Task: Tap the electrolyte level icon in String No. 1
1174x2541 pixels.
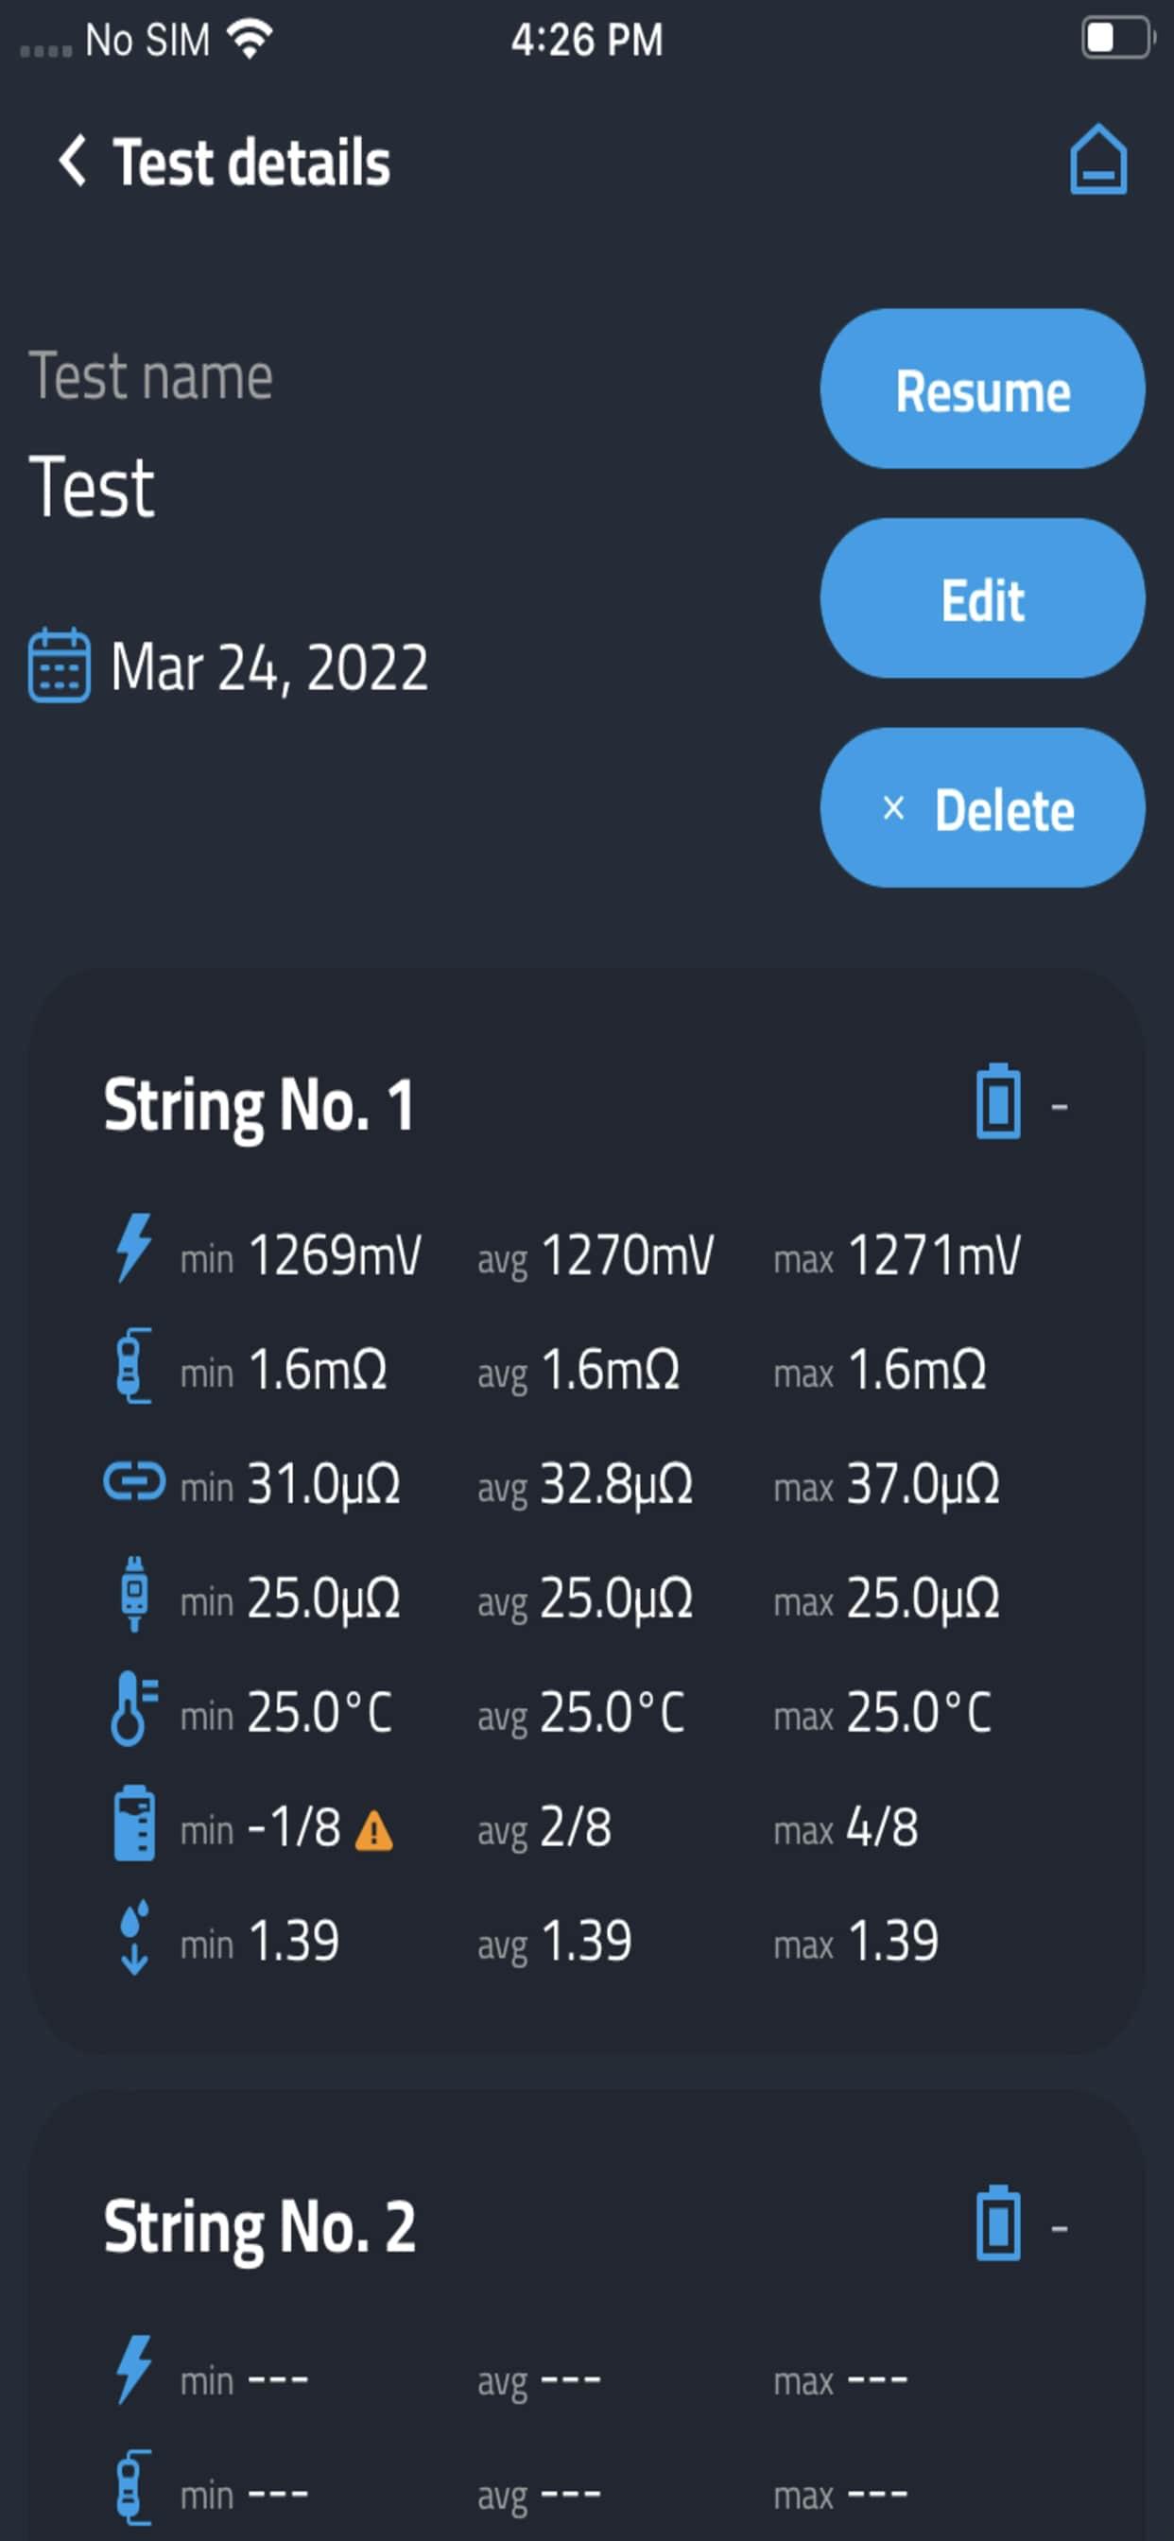Action: pyautogui.click(x=134, y=1824)
